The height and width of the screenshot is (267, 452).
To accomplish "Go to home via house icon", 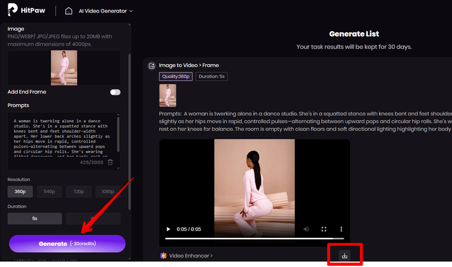I will (69, 11).
